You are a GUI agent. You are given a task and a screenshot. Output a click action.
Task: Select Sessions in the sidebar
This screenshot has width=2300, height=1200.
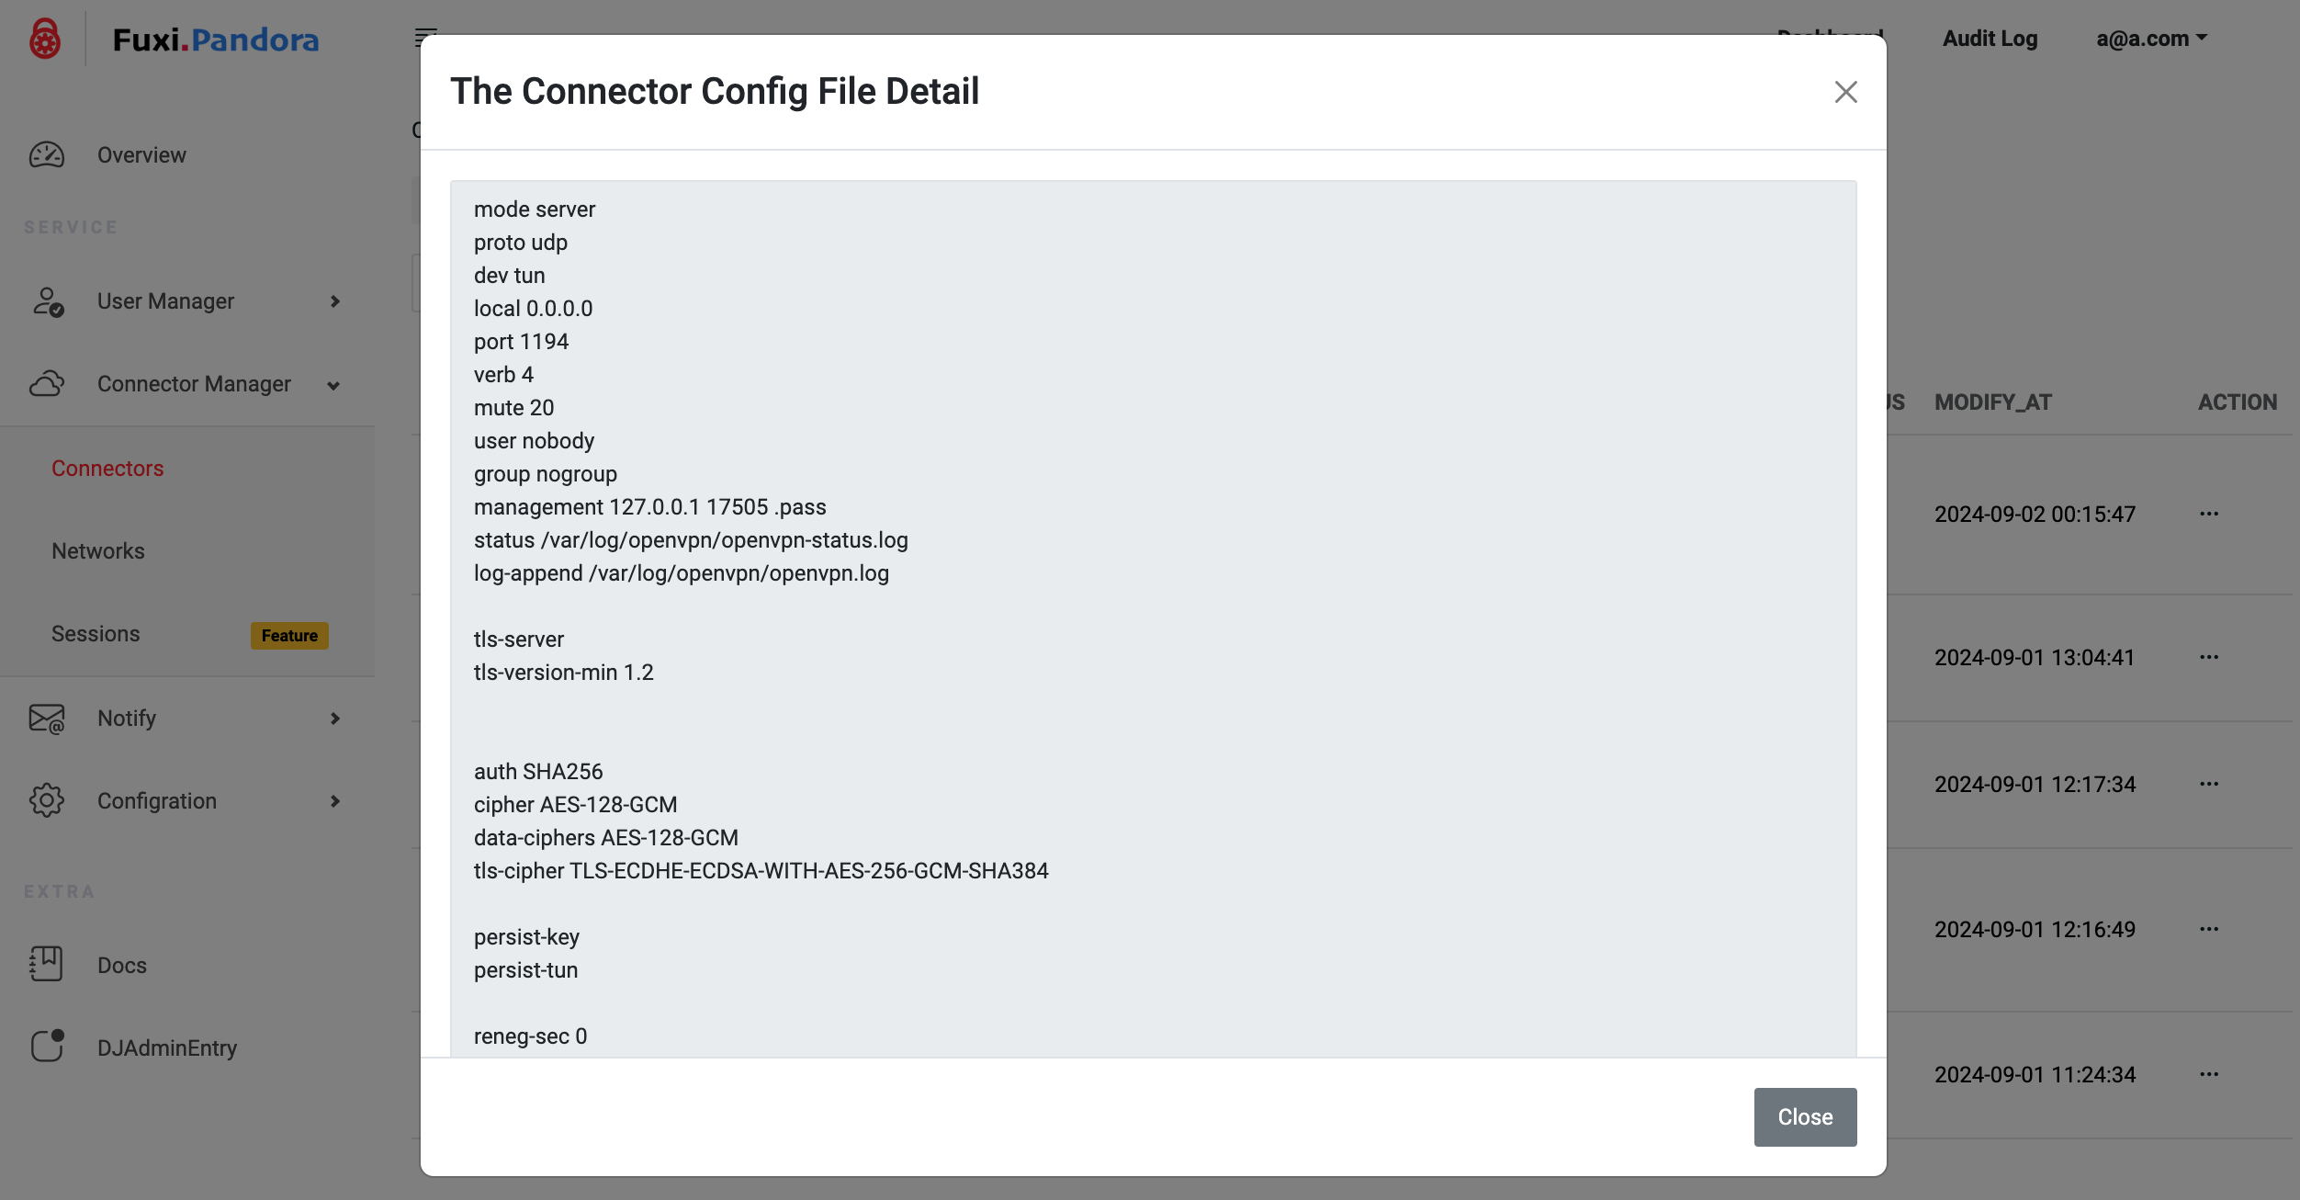[96, 634]
